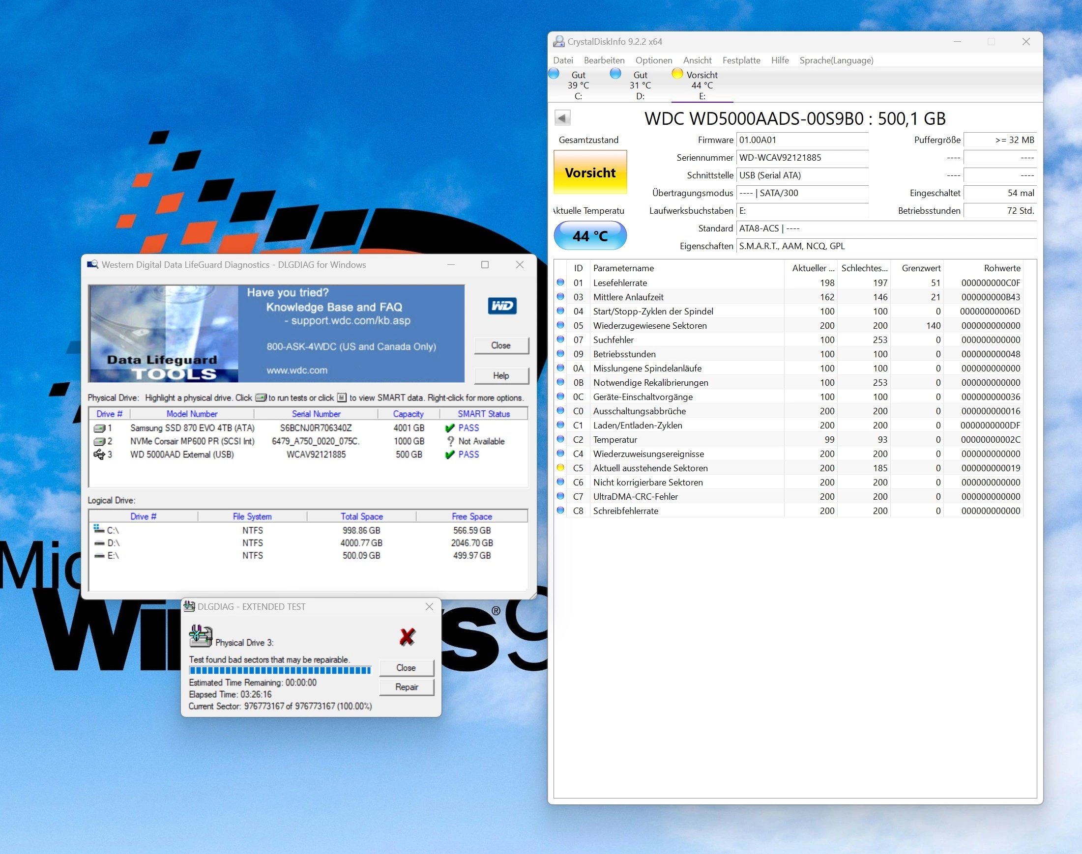Click the DLGDIAG main window title icon
Image resolution: width=1082 pixels, height=854 pixels.
(92, 264)
